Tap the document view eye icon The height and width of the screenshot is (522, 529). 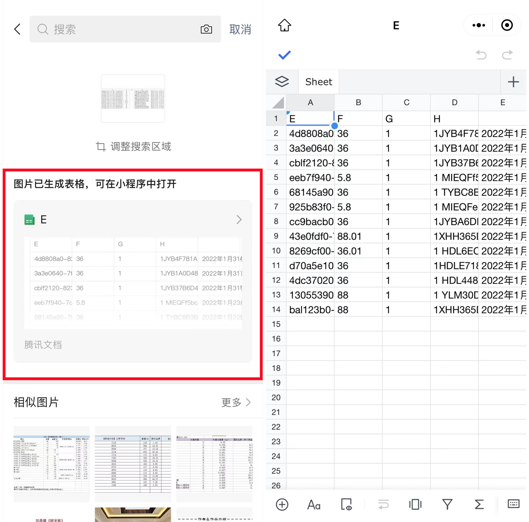tap(346, 504)
